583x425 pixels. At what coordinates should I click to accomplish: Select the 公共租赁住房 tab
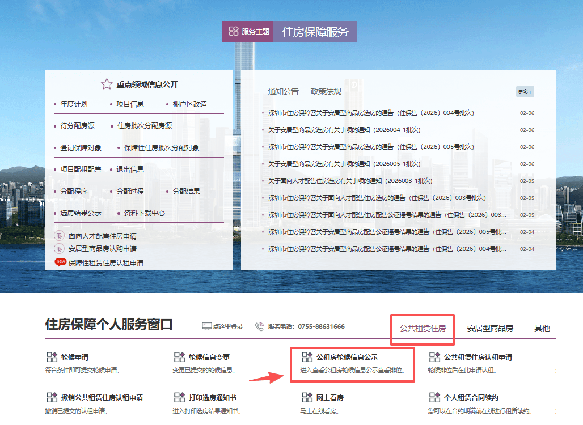423,328
